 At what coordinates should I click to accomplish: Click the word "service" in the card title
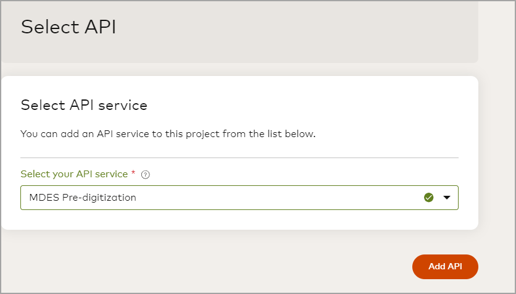pos(126,105)
